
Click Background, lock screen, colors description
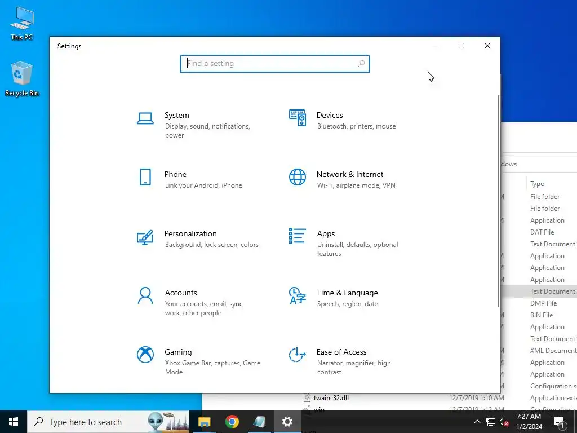[212, 245]
